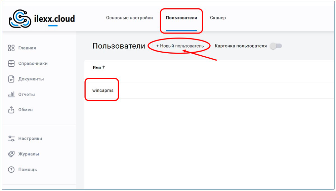Open the Основные настройки tab
The height and width of the screenshot is (191, 336).
click(x=129, y=18)
